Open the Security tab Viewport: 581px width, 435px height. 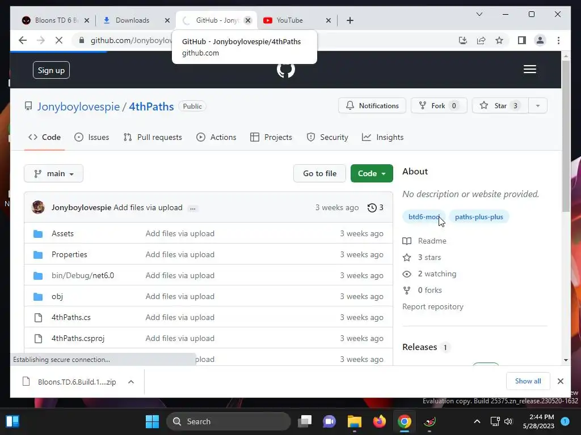click(x=327, y=137)
